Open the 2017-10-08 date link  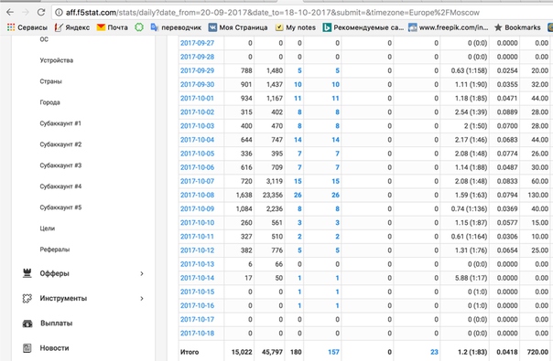[x=197, y=195]
